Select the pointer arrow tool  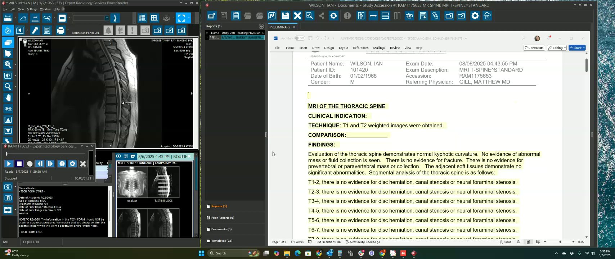[8, 54]
